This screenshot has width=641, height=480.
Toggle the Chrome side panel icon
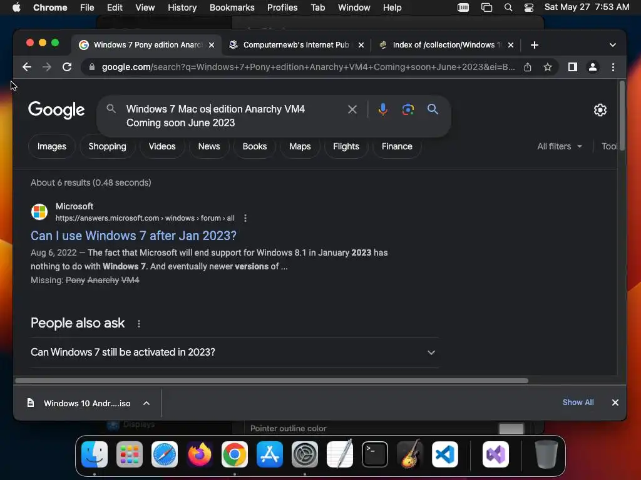(x=573, y=67)
